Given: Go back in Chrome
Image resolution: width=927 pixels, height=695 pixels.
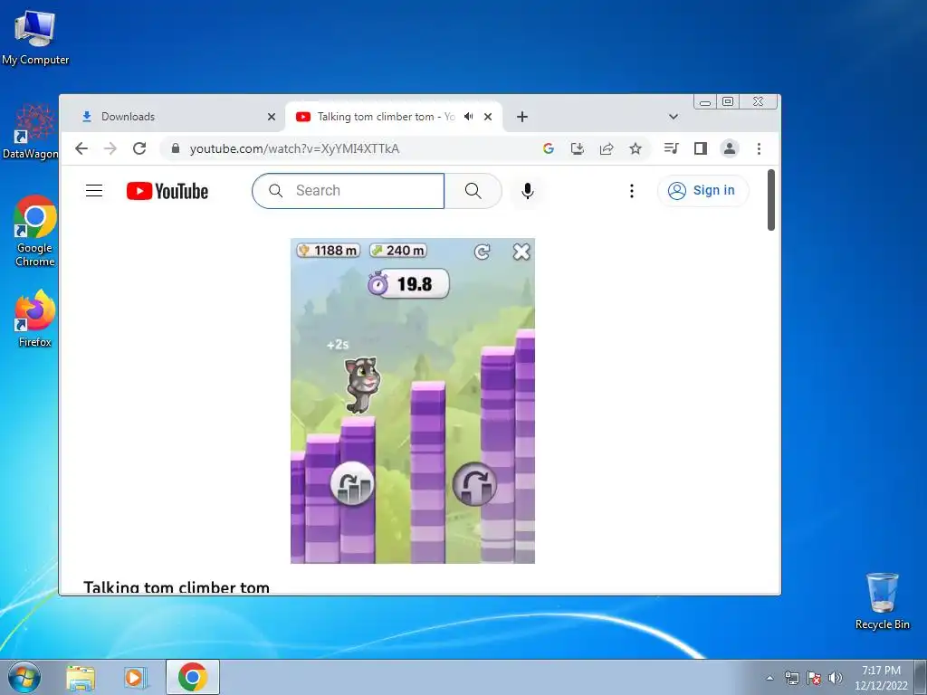Looking at the screenshot, I should point(81,148).
